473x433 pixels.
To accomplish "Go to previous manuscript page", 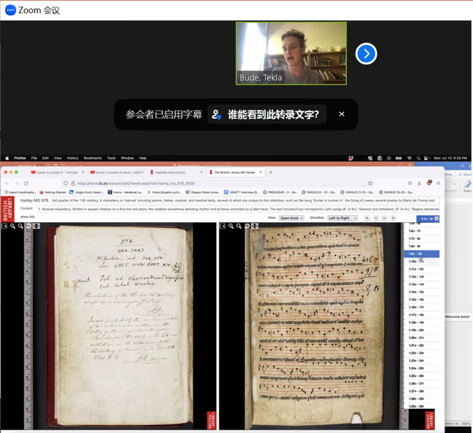I will (x=376, y=218).
